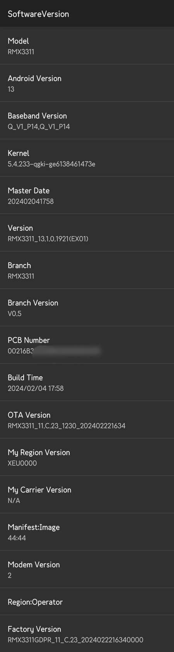Image resolution: width=174 pixels, height=652 pixels.
Task: Select the Kernel version row
Action: 87,158
